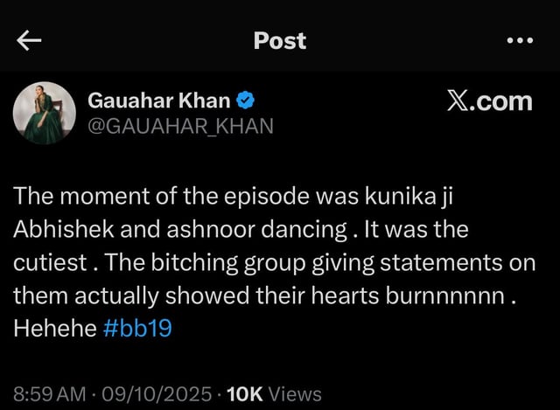
Task: Open the 10K Views count
Action: 273,394
